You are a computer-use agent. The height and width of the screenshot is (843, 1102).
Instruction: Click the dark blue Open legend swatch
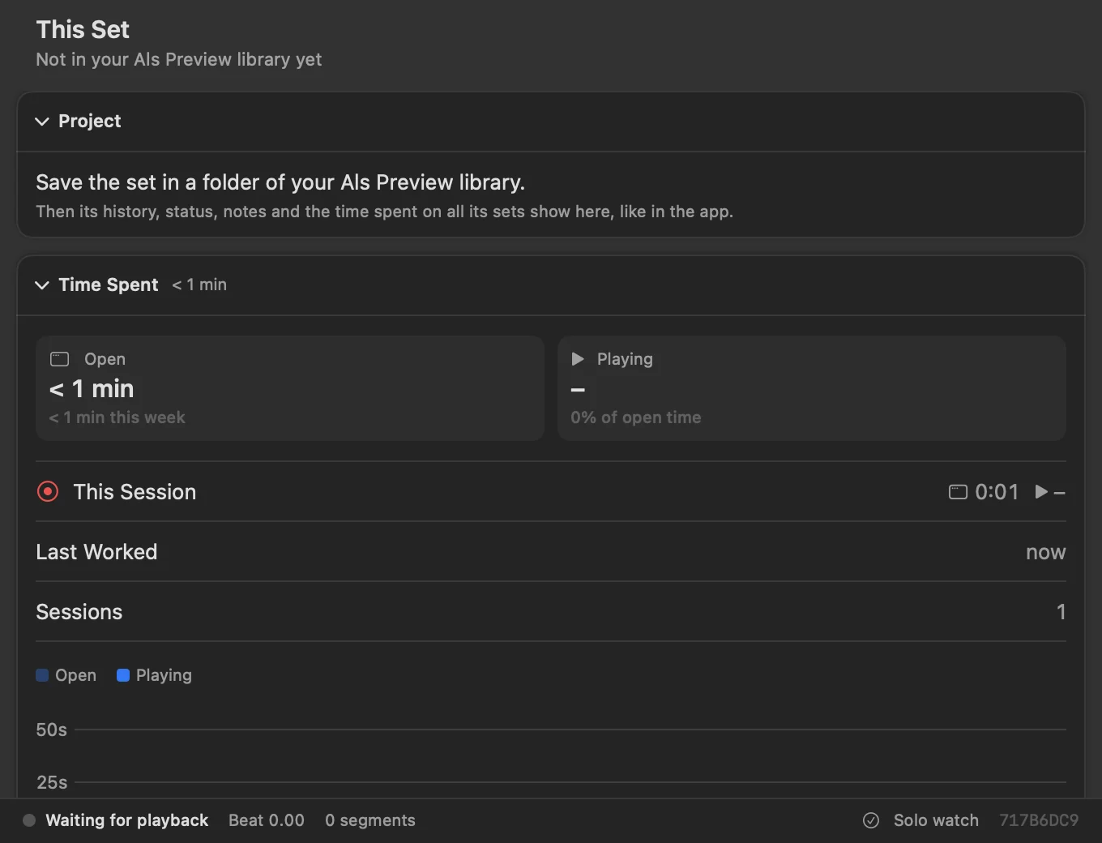42,675
